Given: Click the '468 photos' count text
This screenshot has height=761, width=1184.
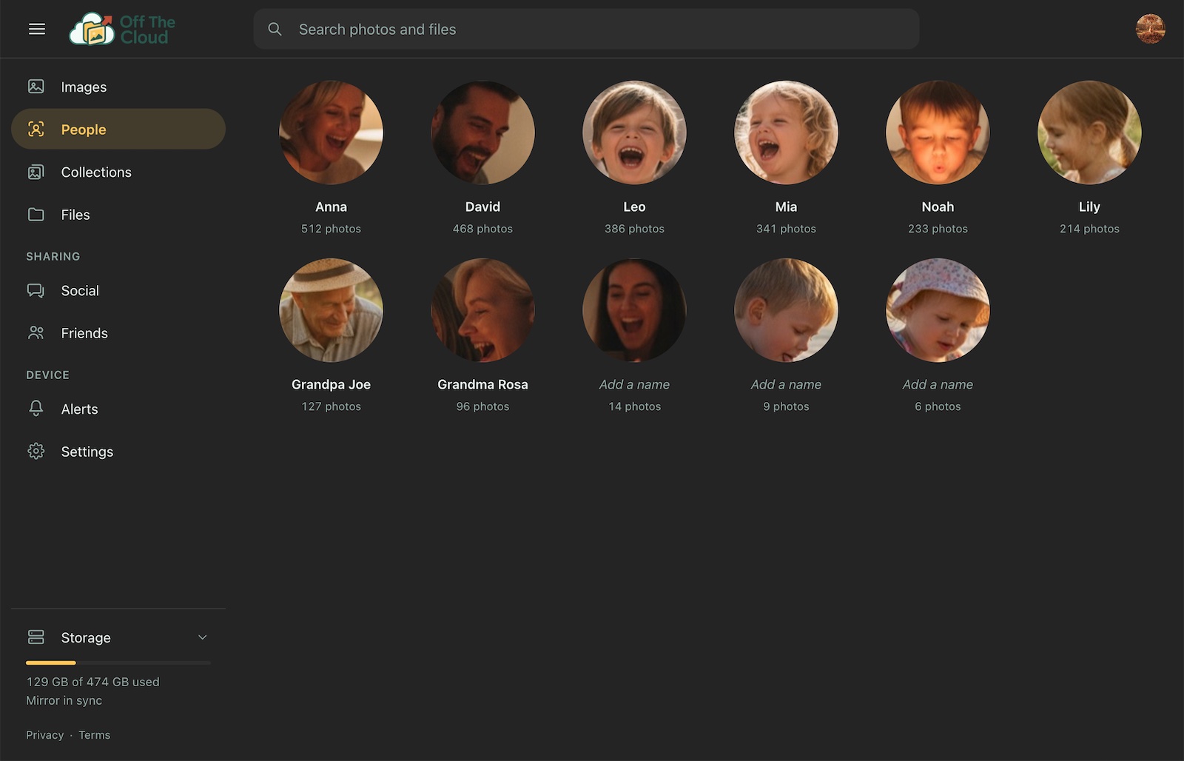Looking at the screenshot, I should coord(482,229).
